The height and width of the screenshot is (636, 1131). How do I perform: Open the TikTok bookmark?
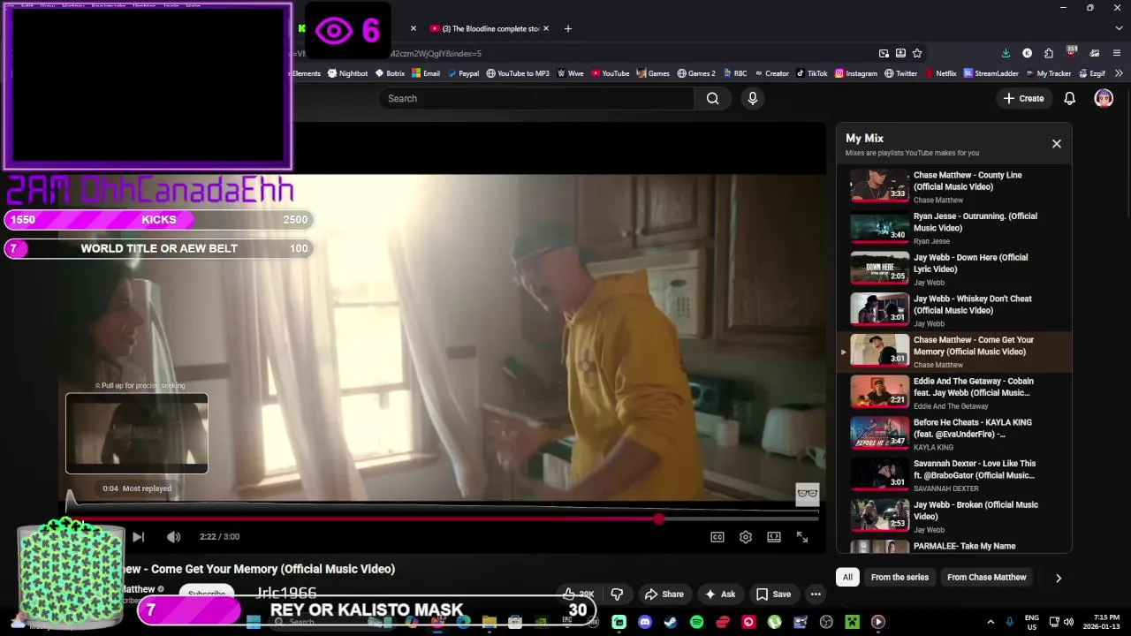coord(812,73)
